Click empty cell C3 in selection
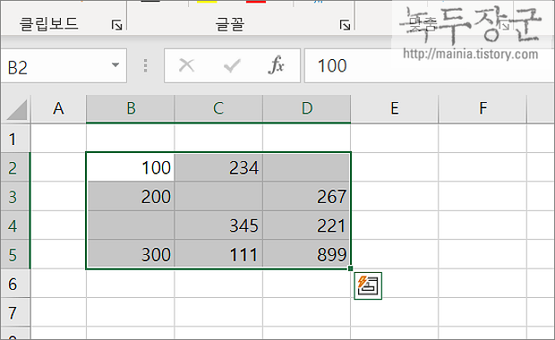Screen dimensions: 555x340 pos(218,196)
